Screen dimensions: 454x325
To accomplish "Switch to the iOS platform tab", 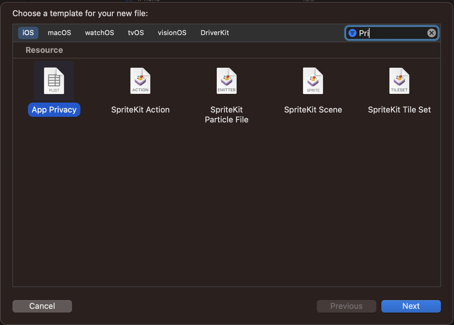I will [x=28, y=33].
